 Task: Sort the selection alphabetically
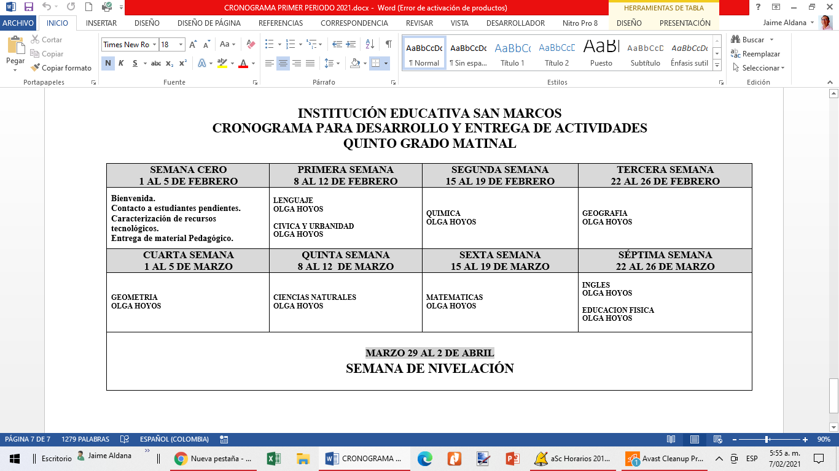tap(370, 44)
